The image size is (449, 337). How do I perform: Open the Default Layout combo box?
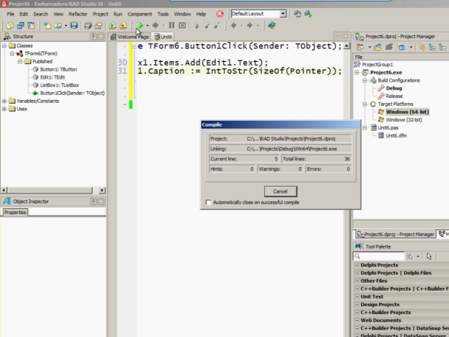(283, 14)
